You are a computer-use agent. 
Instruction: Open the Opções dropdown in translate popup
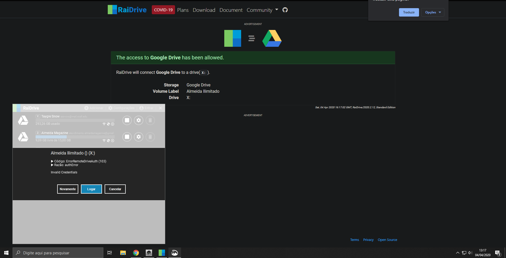(432, 12)
